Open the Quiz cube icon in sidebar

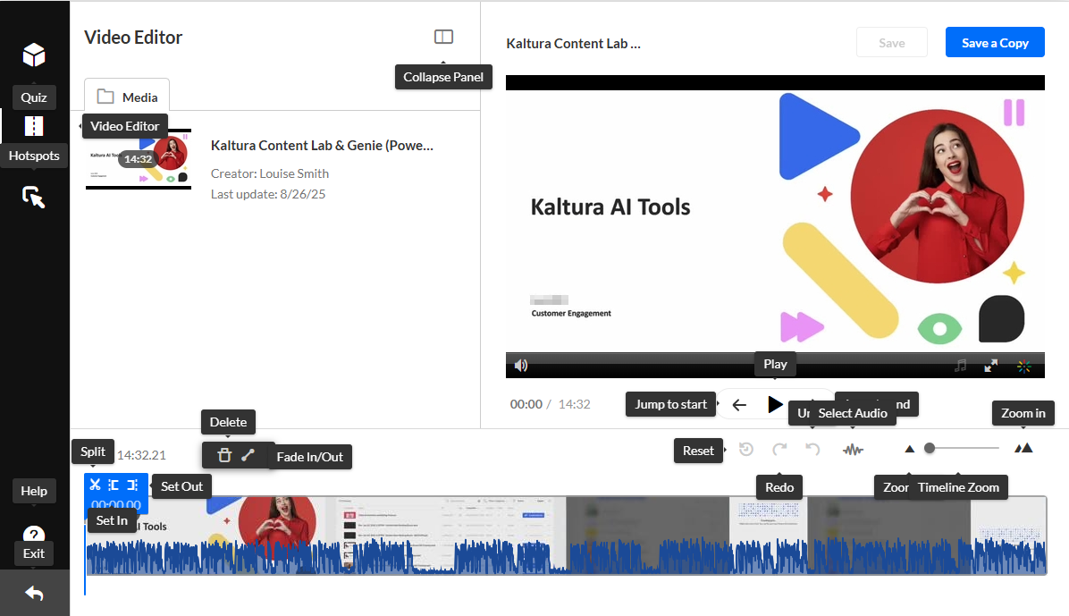34,55
